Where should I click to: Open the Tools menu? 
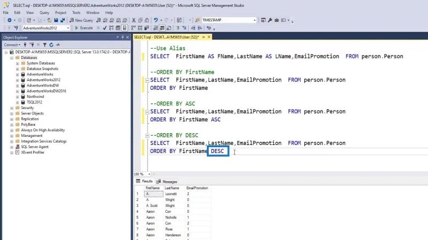click(76, 12)
